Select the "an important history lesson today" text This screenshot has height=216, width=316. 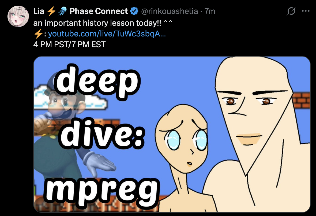[97, 23]
